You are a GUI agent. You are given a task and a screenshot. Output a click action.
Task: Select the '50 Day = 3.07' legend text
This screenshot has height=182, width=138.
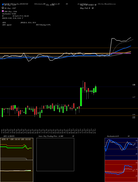(10, 8)
